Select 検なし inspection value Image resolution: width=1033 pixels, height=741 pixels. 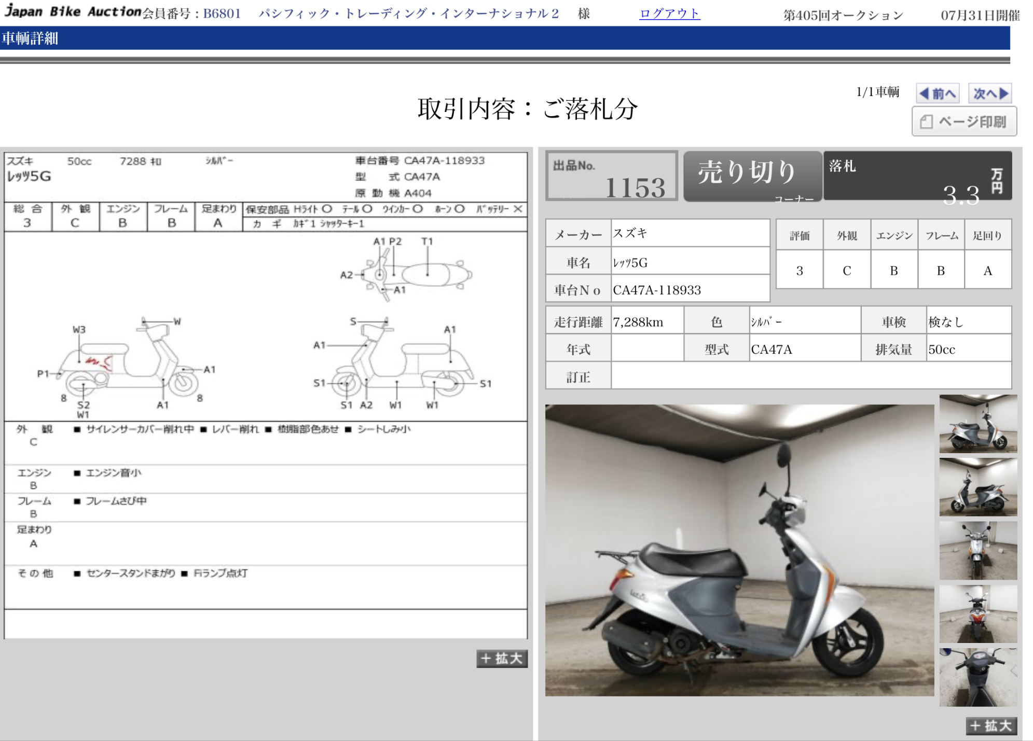click(946, 322)
